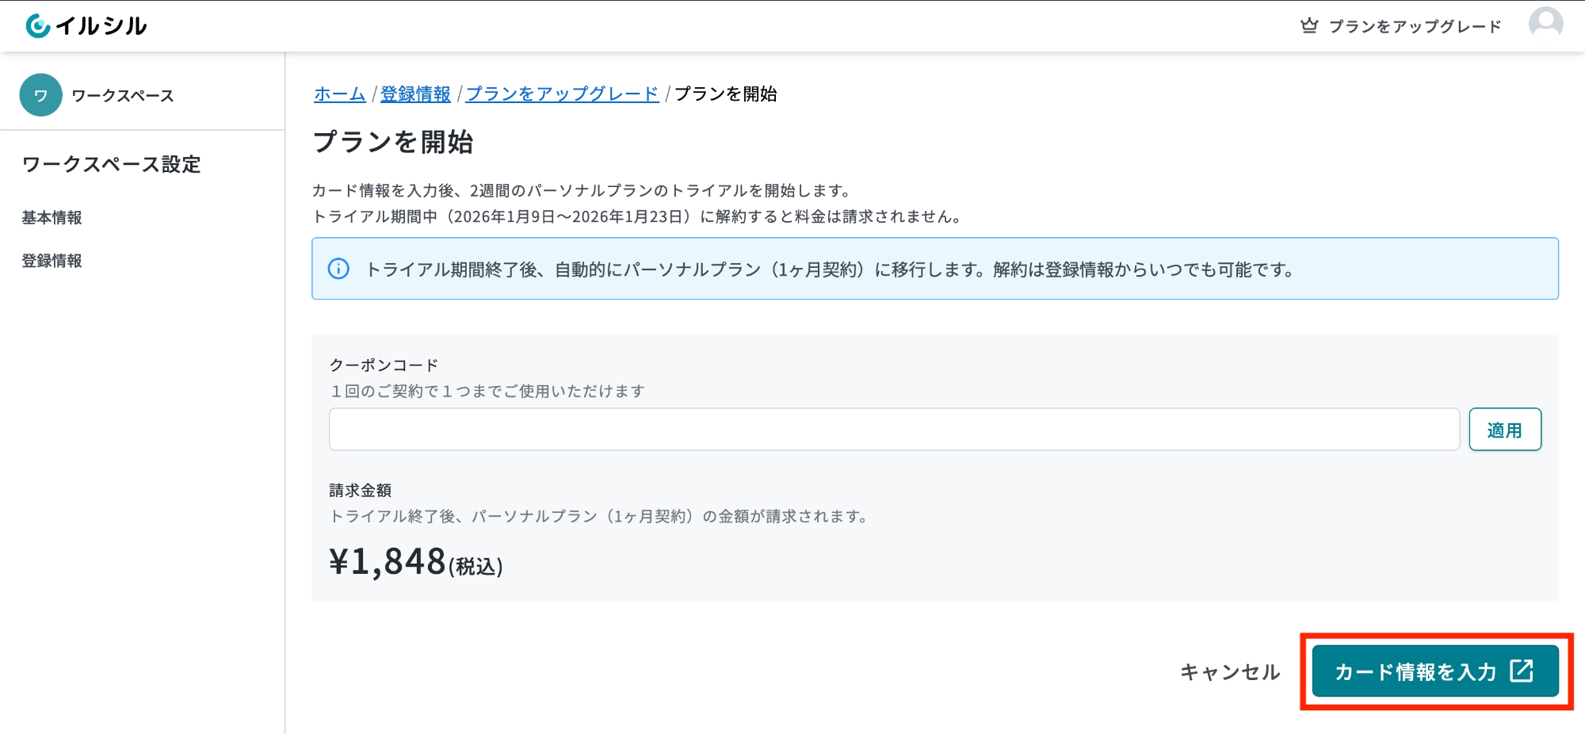Click the info icon in the notice banner
1585x734 pixels.
tap(338, 269)
